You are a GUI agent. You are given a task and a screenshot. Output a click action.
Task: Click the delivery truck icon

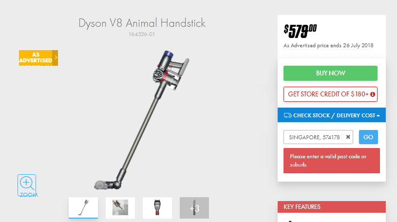[x=287, y=115]
